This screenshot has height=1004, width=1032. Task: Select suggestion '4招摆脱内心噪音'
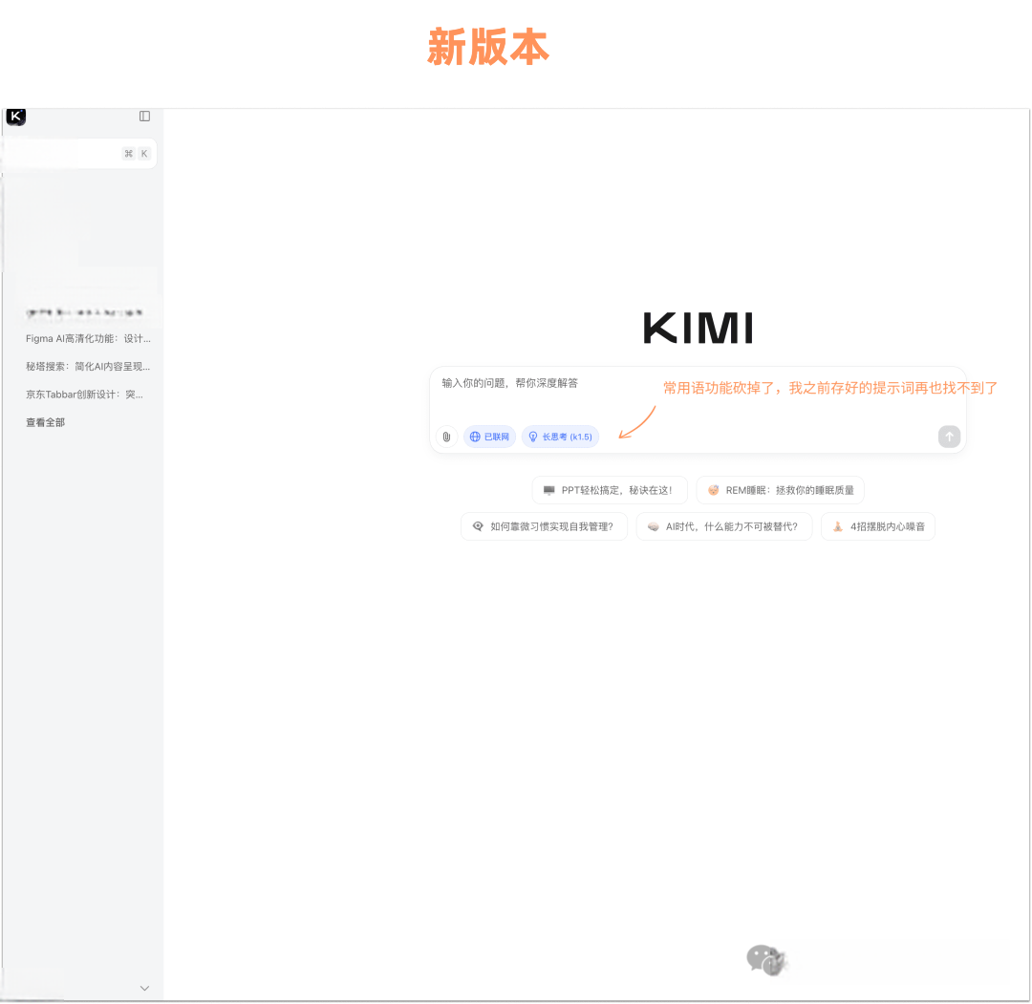[878, 526]
